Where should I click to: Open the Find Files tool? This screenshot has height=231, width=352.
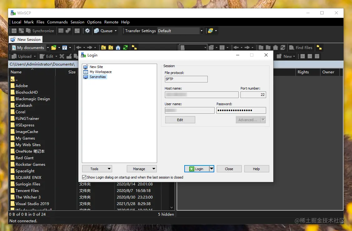tap(301, 47)
